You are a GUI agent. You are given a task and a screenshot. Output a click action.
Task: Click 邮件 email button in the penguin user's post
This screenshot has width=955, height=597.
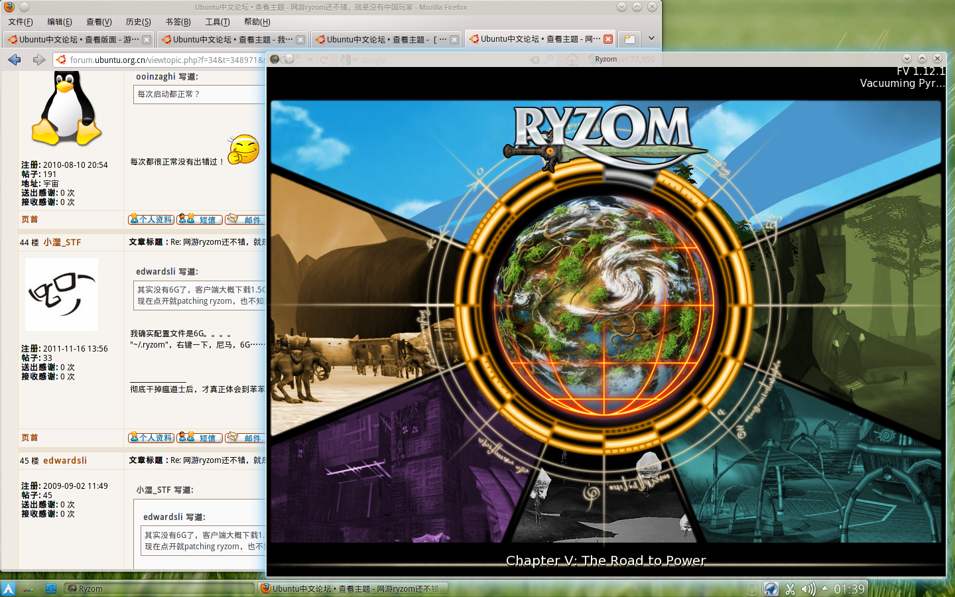[245, 220]
